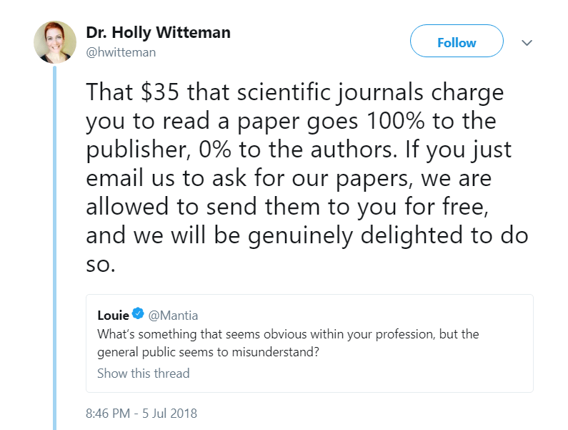The height and width of the screenshot is (430, 568).
Task: Click the quoted tweet's question text
Action: tap(288, 334)
